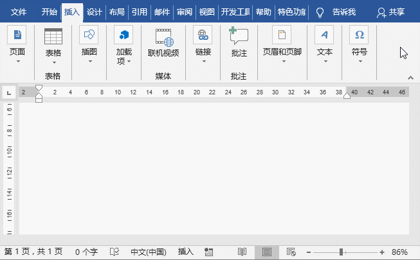Click the 告诉我 lightbulb icon
420x260 pixels.
coord(320,12)
